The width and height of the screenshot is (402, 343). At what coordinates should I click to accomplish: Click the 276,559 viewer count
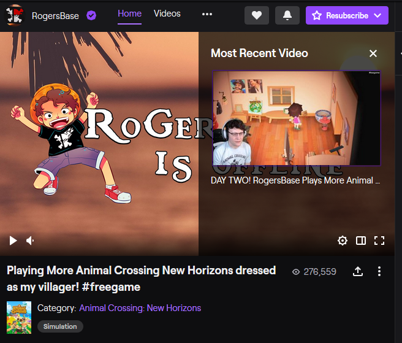pyautogui.click(x=314, y=272)
